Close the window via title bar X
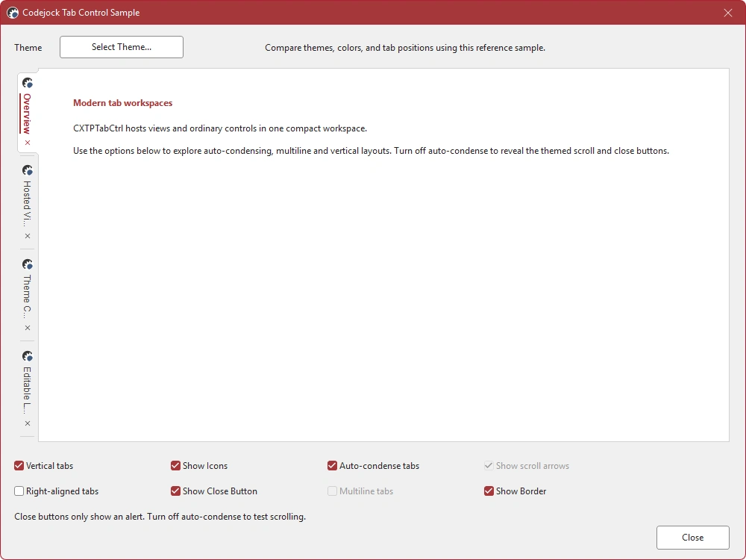 click(728, 13)
